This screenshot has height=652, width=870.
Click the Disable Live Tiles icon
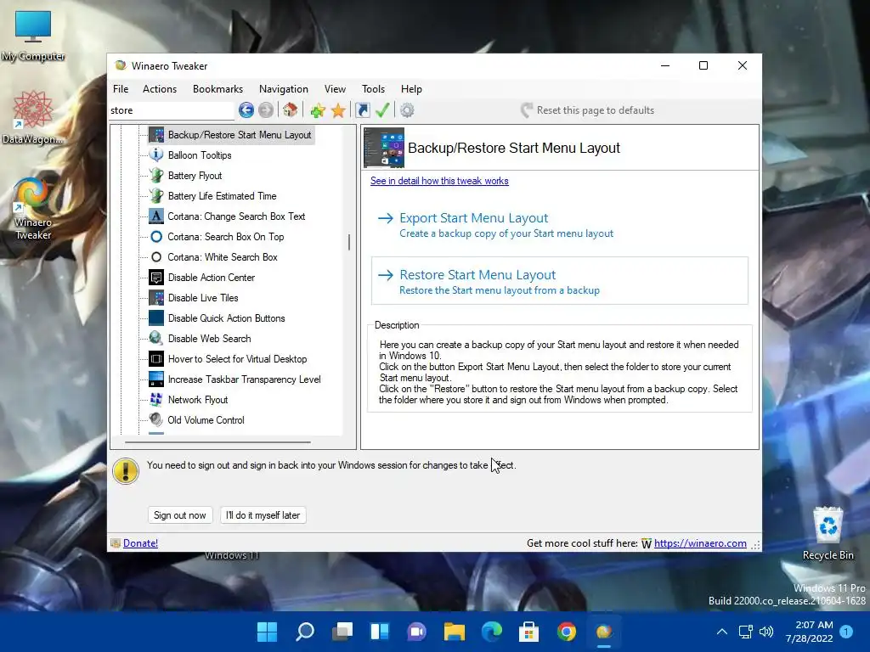pyautogui.click(x=156, y=298)
